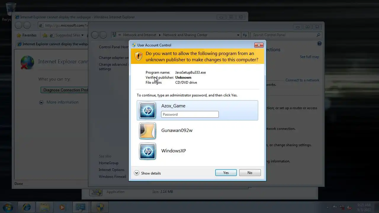Open Internet Explorer from the taskbar

[x=27, y=207]
